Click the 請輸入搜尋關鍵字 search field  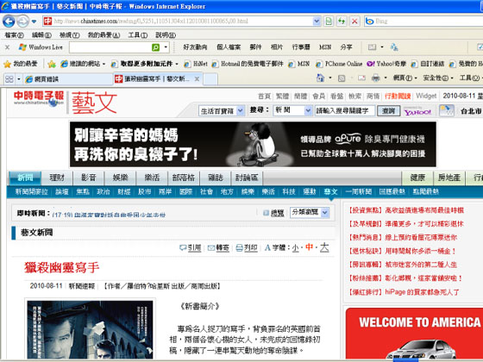click(345, 111)
